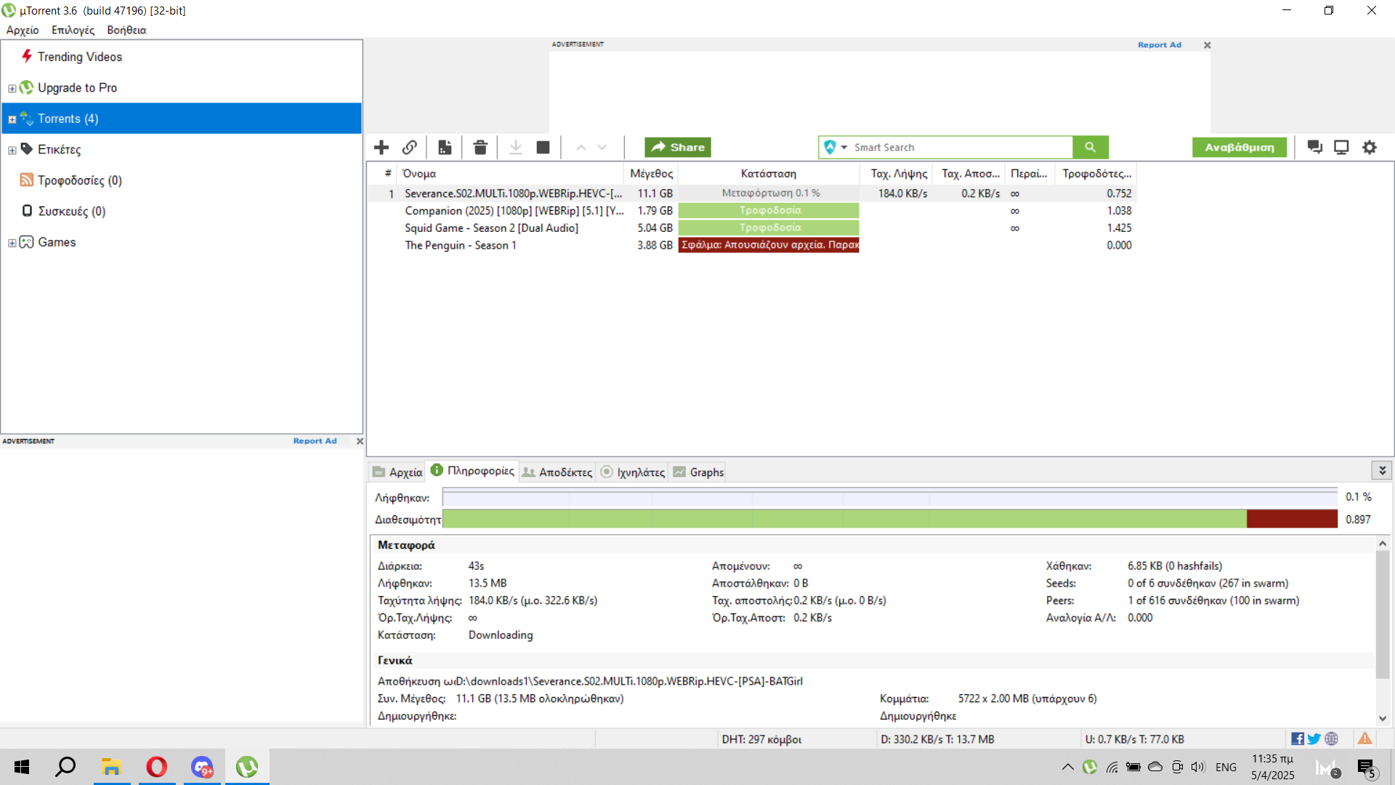This screenshot has height=785, width=1395.
Task: Switch to the Ιχνηλάτες tab
Action: [x=633, y=472]
